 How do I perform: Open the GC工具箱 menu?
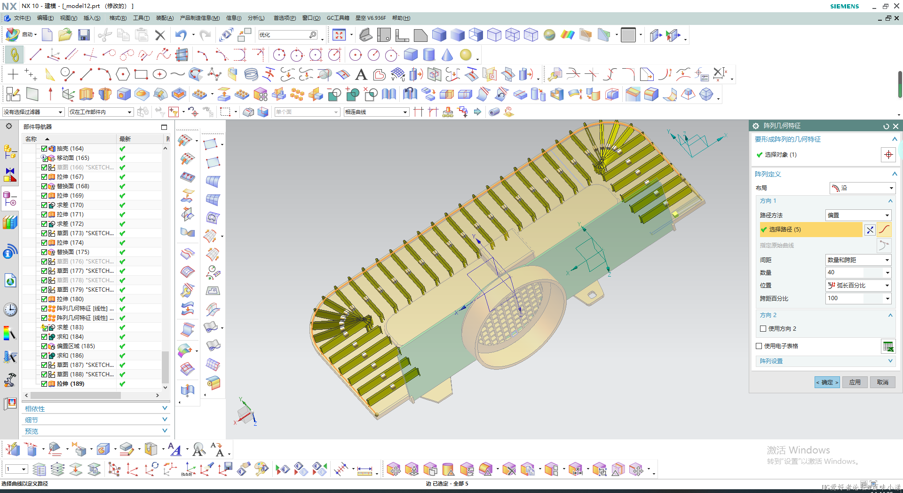(338, 18)
